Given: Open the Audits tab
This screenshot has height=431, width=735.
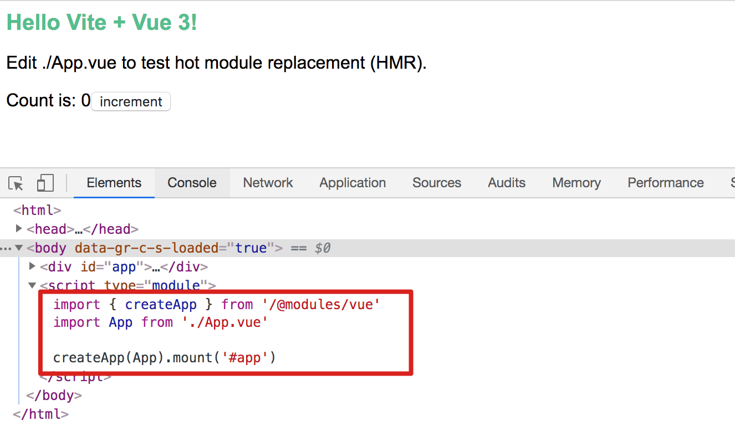Looking at the screenshot, I should 507,183.
